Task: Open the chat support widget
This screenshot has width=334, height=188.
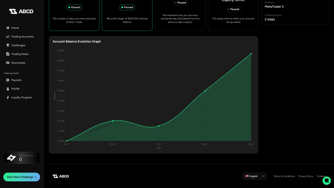Action: pos(326,180)
